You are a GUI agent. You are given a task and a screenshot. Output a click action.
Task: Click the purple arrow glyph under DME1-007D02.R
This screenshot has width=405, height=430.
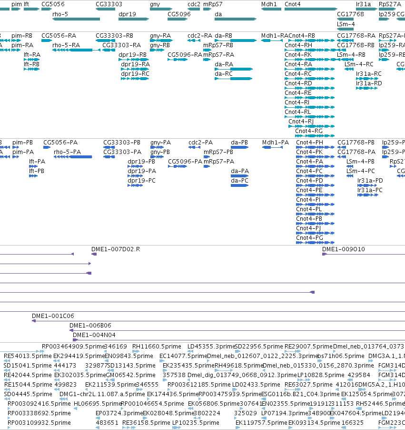point(94,254)
